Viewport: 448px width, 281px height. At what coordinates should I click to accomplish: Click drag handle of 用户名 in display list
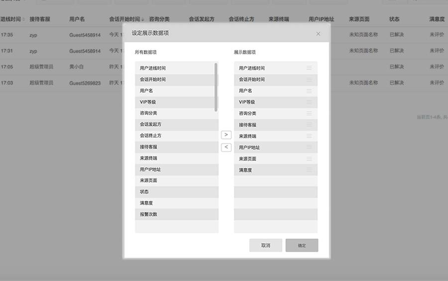pos(309,91)
